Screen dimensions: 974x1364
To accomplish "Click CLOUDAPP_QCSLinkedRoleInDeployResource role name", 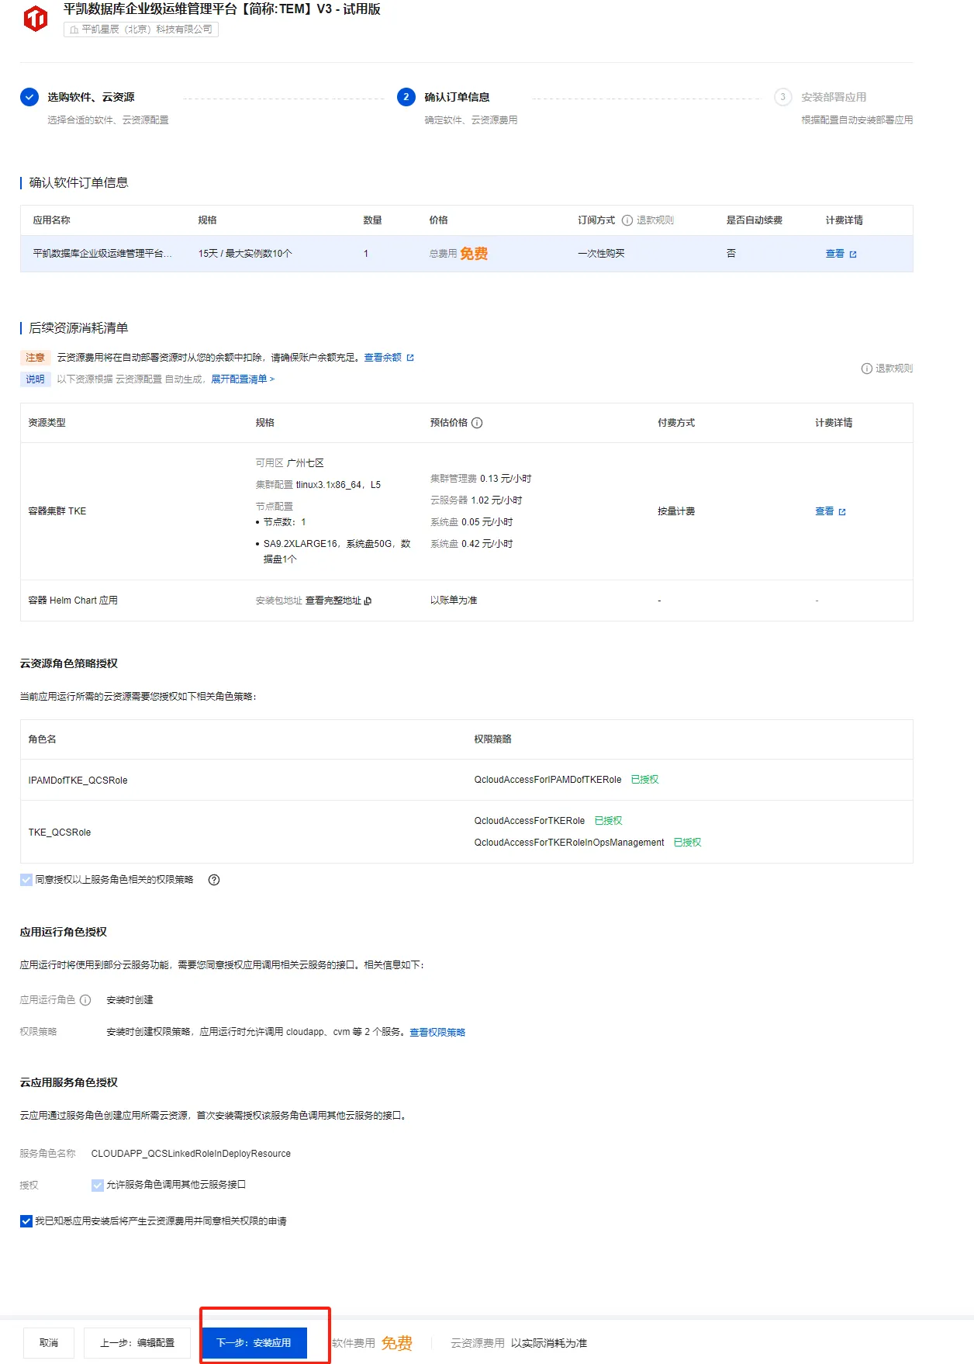I will point(191,1154).
